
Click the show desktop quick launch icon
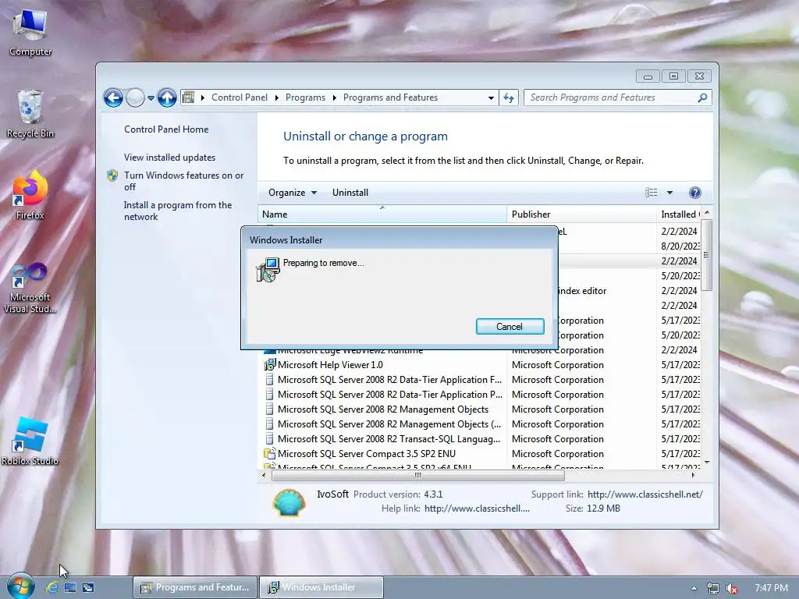pyautogui.click(x=70, y=587)
